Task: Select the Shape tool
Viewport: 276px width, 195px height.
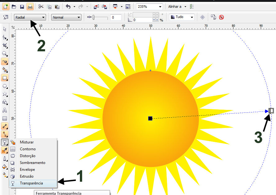Action: (5, 37)
